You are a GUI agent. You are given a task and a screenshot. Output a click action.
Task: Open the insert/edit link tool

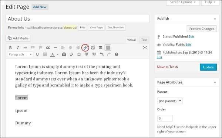coord(85,48)
